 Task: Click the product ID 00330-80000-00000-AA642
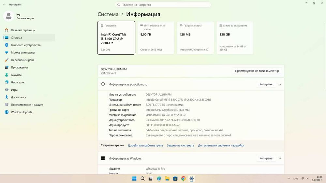click(163, 125)
